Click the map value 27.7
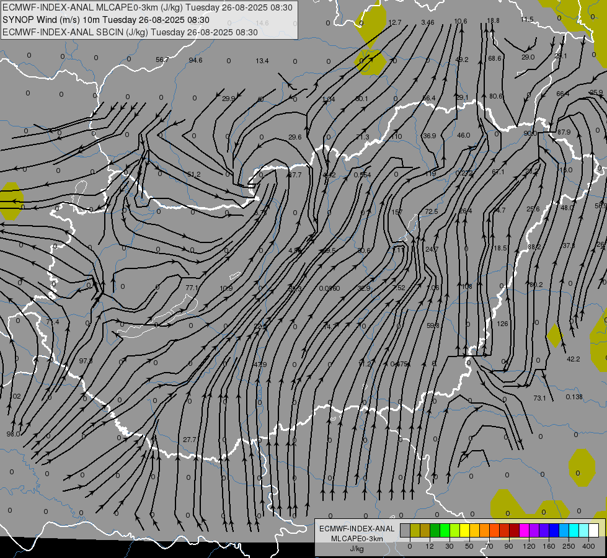This screenshot has height=558, width=607. (189, 440)
